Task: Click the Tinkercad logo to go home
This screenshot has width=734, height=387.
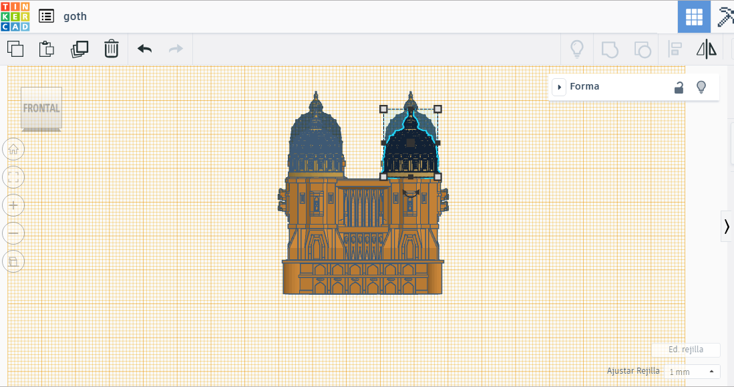Action: tap(15, 16)
